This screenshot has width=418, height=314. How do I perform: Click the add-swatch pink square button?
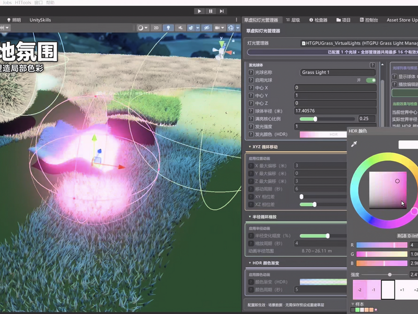pos(376,310)
